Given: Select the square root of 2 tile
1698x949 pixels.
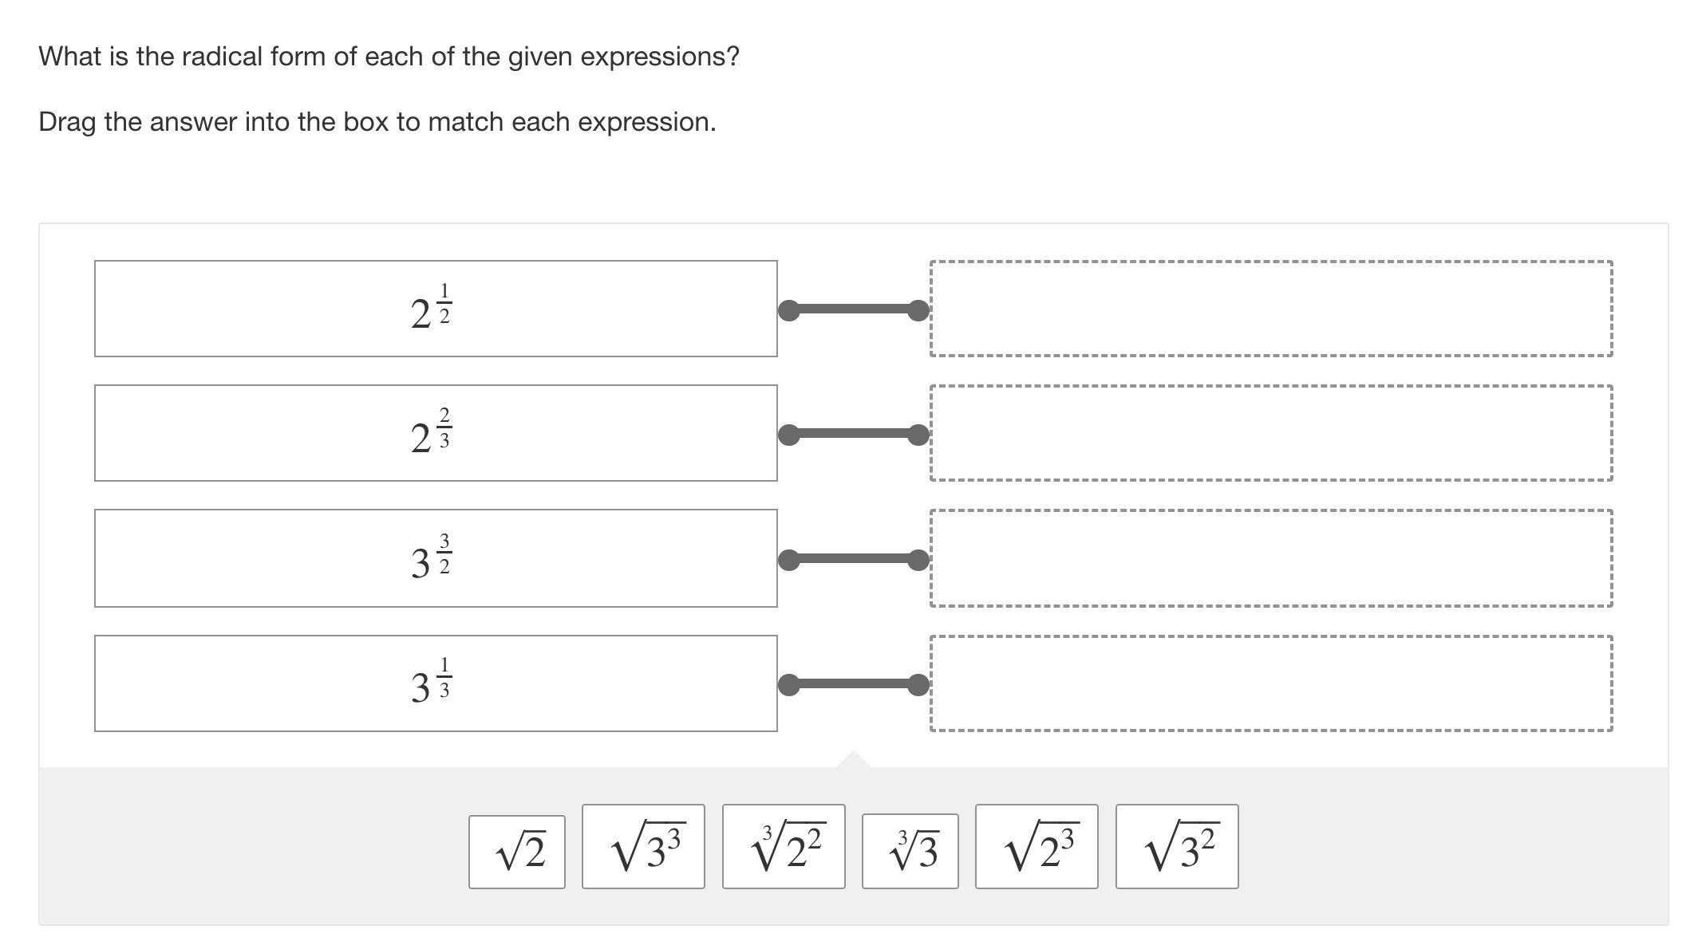Looking at the screenshot, I should tap(517, 851).
